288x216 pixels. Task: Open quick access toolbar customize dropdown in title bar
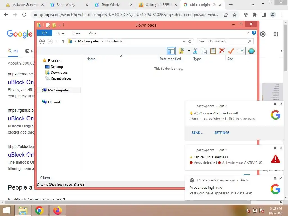(x=59, y=25)
